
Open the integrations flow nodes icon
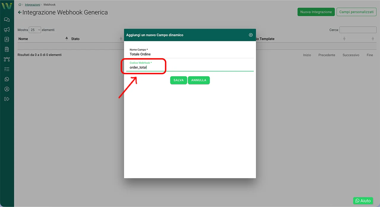coord(7,59)
